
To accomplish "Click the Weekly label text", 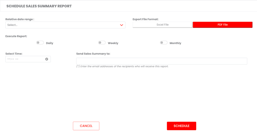I will (113, 43).
